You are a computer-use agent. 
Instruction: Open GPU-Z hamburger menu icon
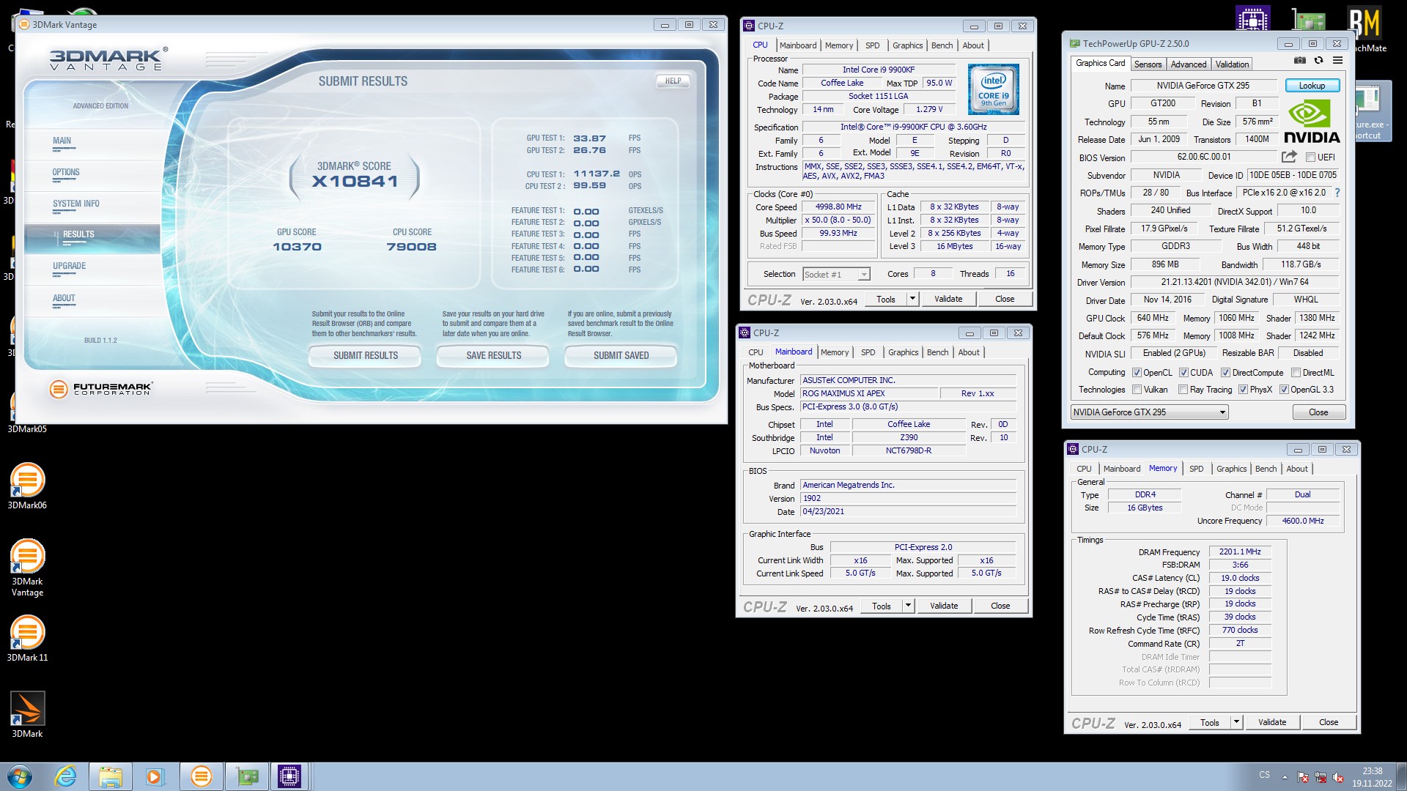pos(1337,61)
